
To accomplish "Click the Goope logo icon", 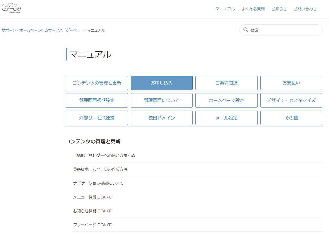I will point(11,8).
